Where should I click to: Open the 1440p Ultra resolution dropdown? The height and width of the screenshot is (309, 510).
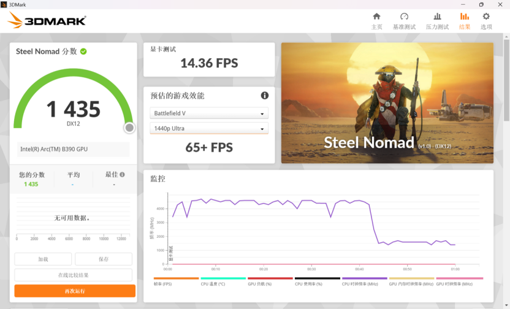(x=209, y=129)
